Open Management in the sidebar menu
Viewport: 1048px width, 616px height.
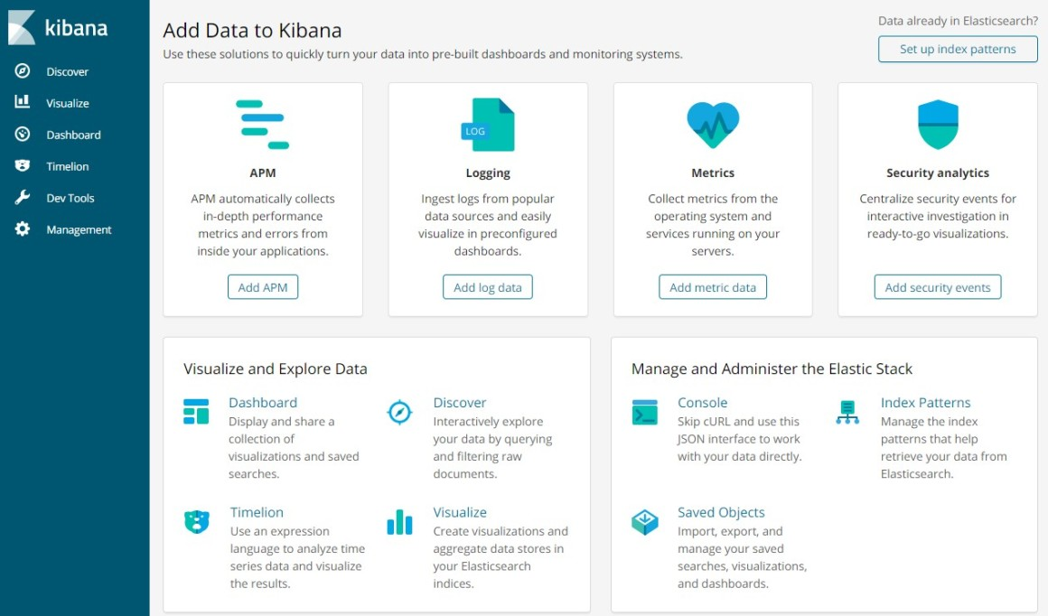click(79, 229)
